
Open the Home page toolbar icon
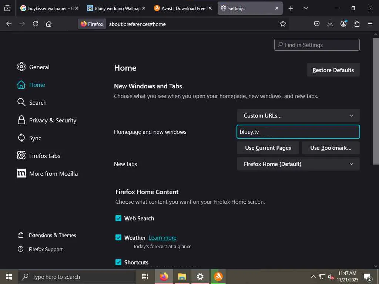click(48, 24)
